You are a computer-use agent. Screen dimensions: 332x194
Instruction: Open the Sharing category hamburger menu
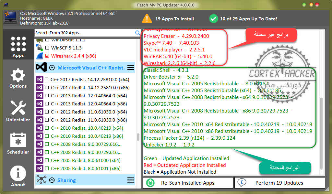click(131, 180)
